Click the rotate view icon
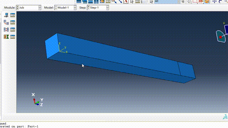The height and width of the screenshot is (128, 228). tap(220, 1)
